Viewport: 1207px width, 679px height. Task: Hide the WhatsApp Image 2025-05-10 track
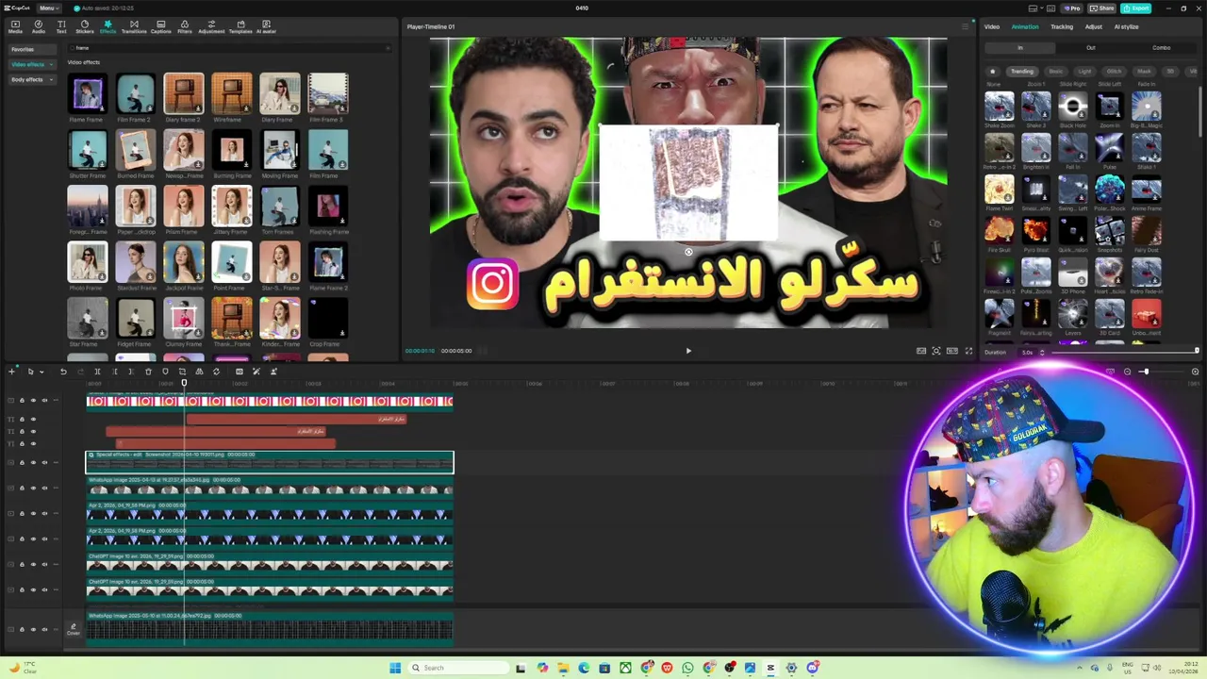click(x=33, y=630)
